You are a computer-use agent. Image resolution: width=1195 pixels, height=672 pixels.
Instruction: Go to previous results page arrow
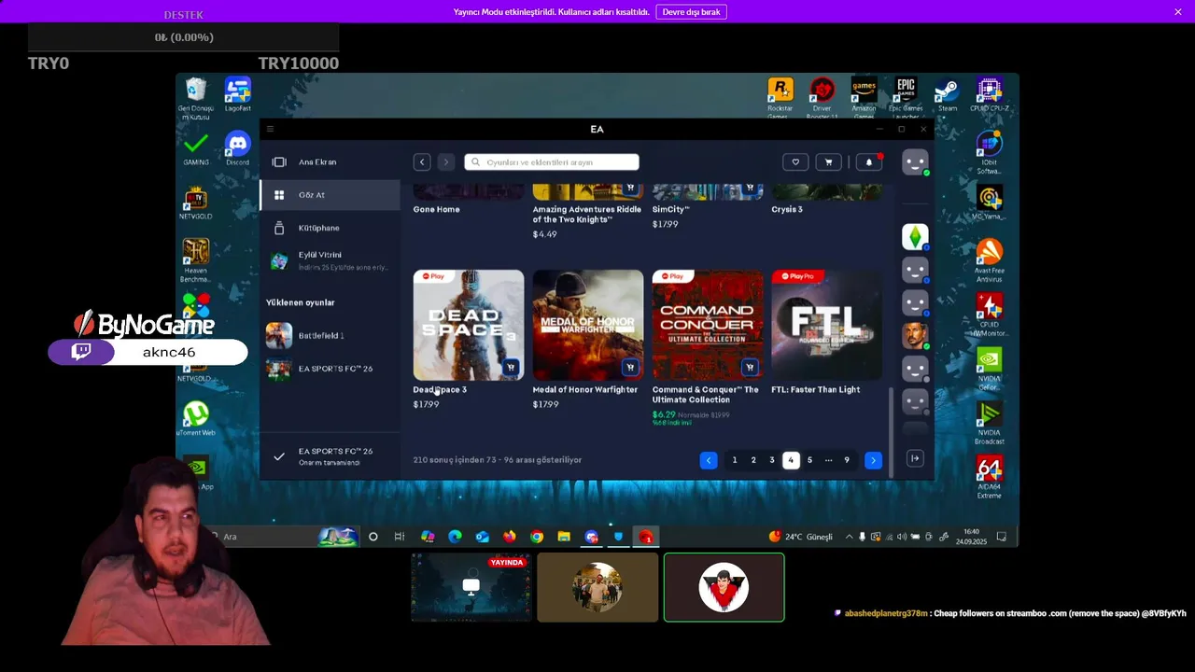(x=709, y=460)
